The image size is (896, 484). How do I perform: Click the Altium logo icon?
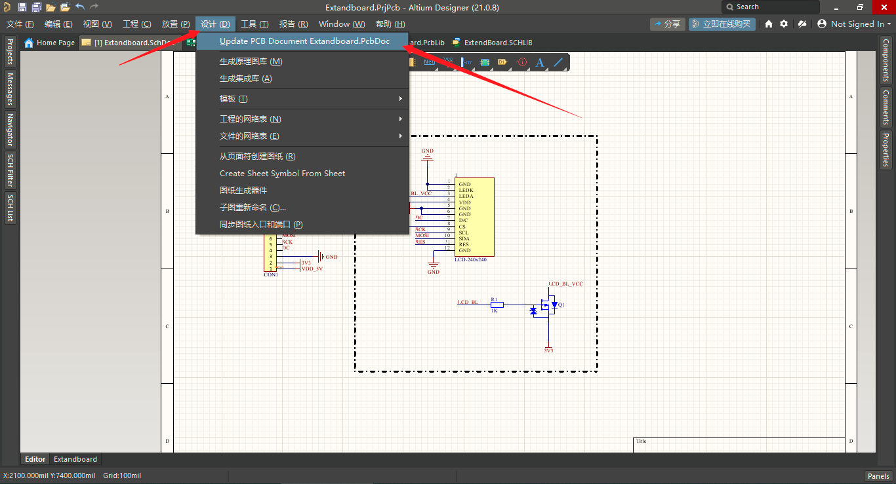click(6, 7)
